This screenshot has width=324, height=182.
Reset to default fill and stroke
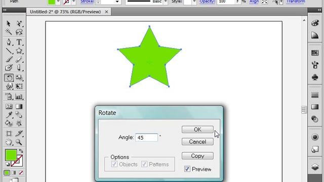pos(8,164)
